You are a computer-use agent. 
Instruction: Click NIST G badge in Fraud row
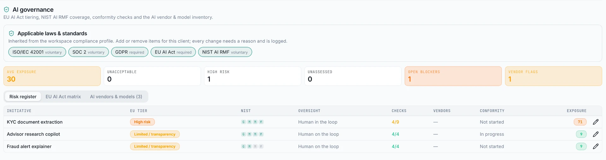[244, 146]
